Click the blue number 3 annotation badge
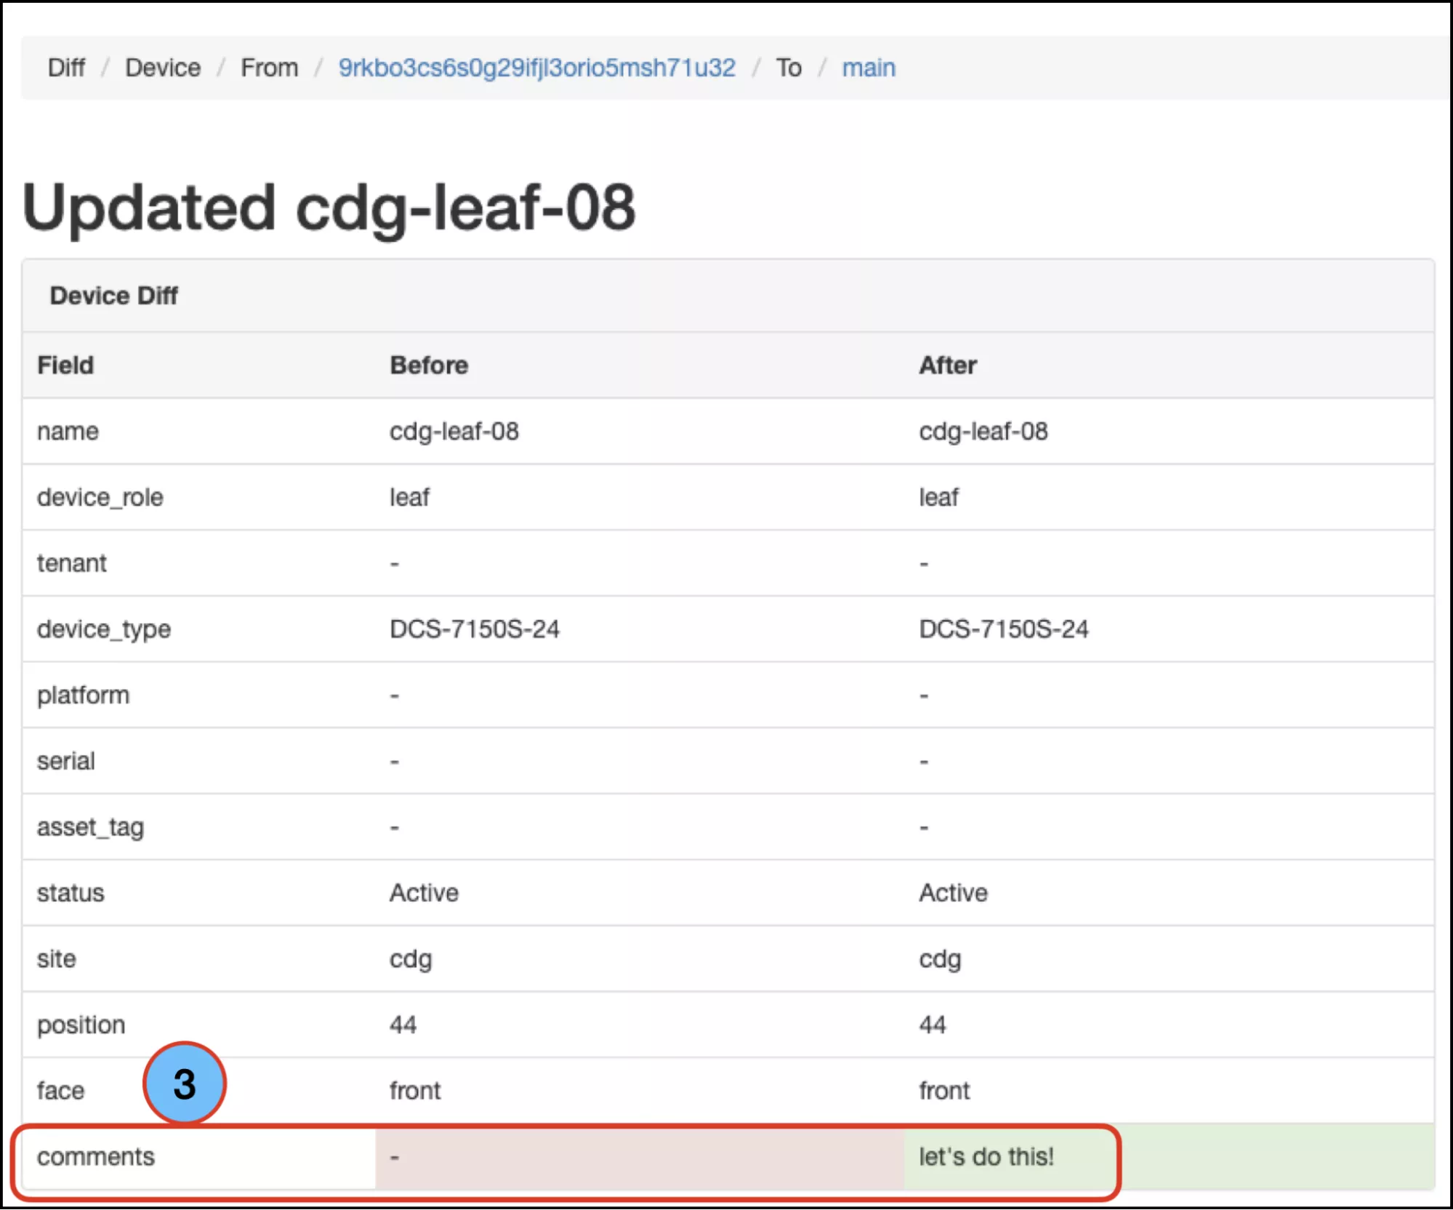This screenshot has height=1210, width=1453. coord(185,1084)
